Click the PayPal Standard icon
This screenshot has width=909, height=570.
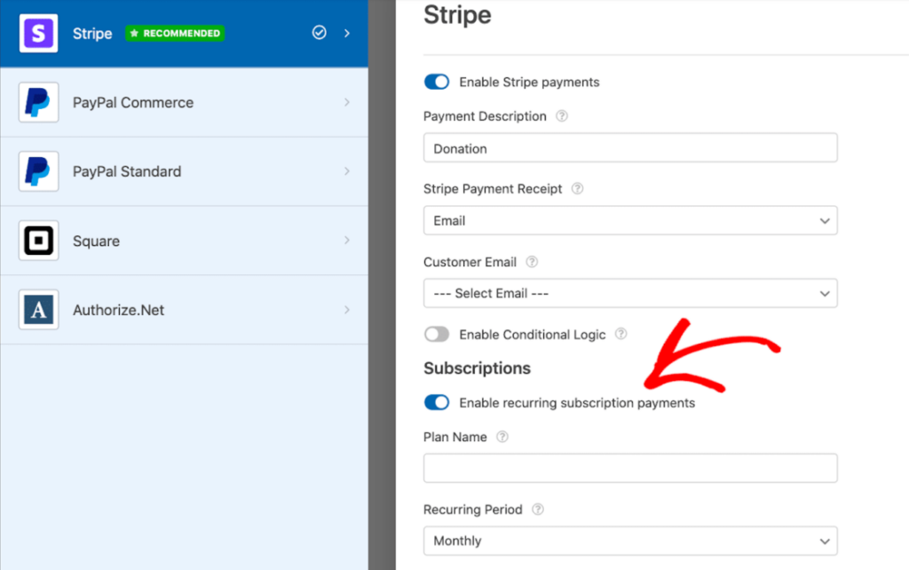(x=36, y=171)
